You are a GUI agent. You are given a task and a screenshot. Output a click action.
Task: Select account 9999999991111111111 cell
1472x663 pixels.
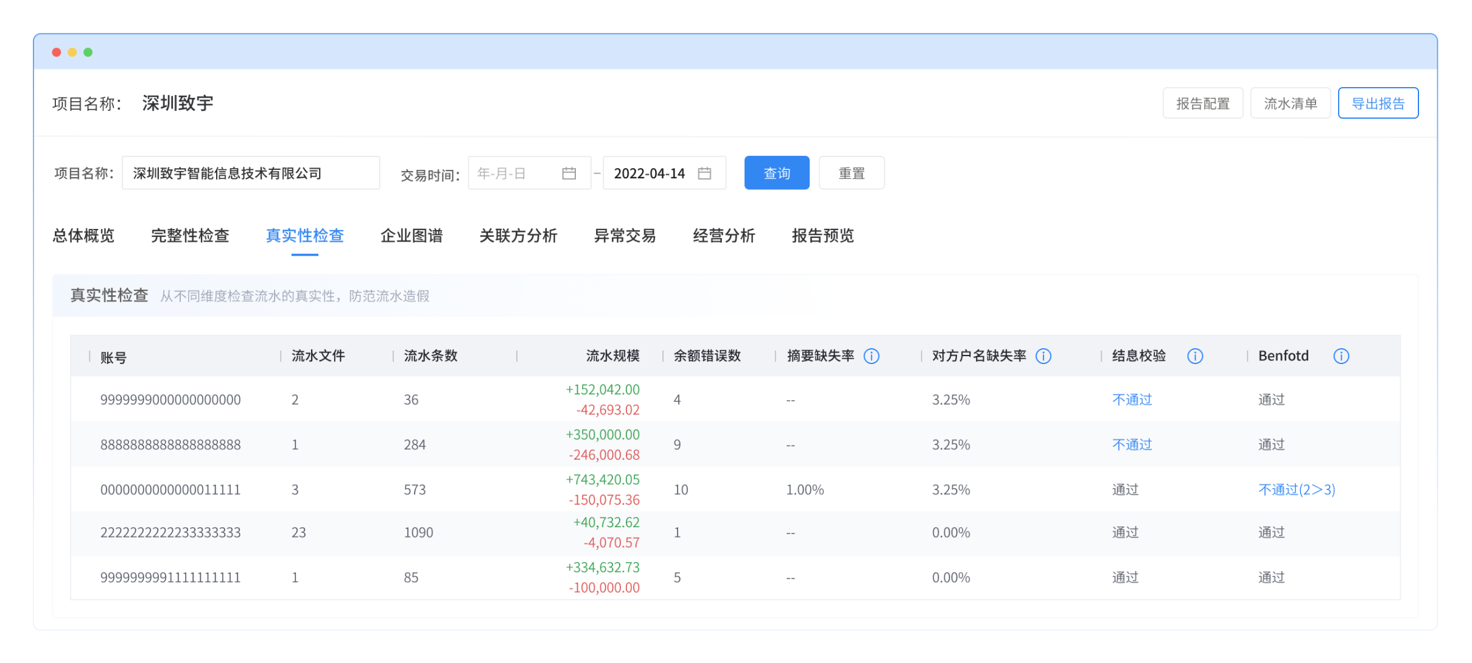170,578
